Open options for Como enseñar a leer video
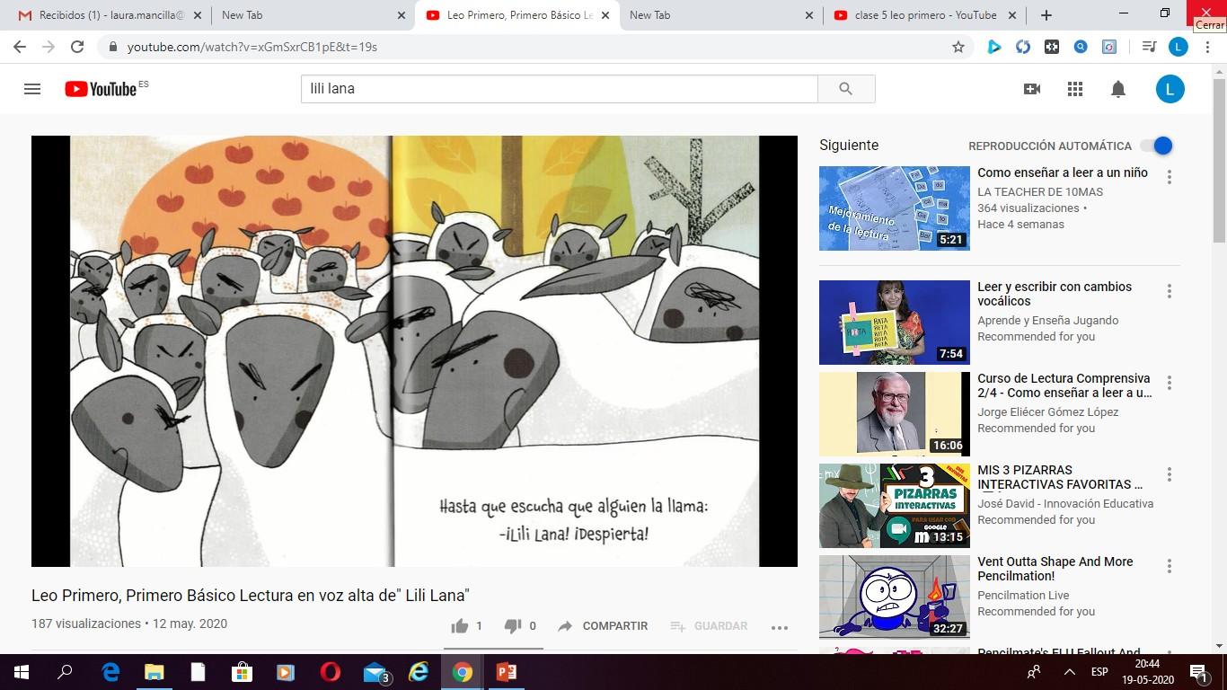This screenshot has height=690, width=1227. (x=1170, y=178)
